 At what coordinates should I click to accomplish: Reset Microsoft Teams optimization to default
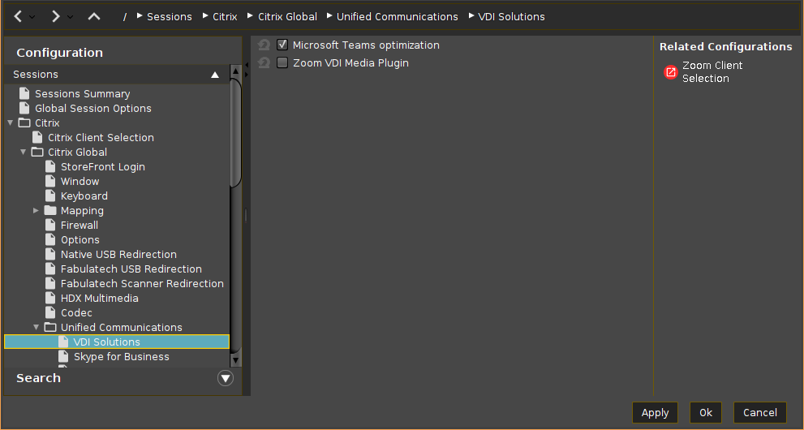point(264,45)
